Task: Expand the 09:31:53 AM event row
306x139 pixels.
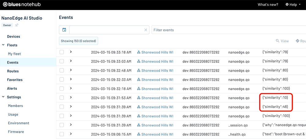Action: pos(71,97)
